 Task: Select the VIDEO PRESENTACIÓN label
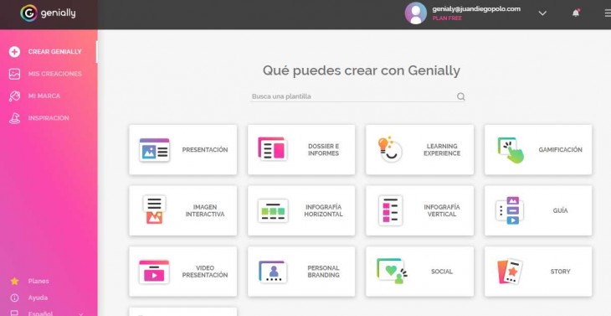[205, 272]
